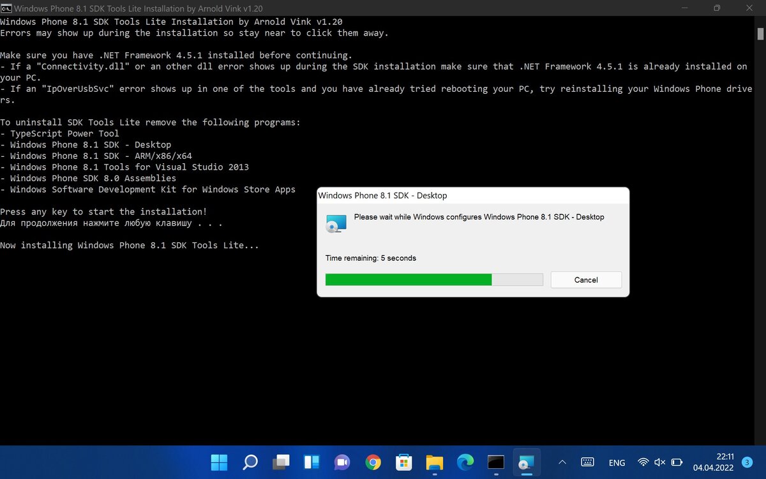The width and height of the screenshot is (766, 479).
Task: Click the console window cmd icon
Action: pos(6,8)
